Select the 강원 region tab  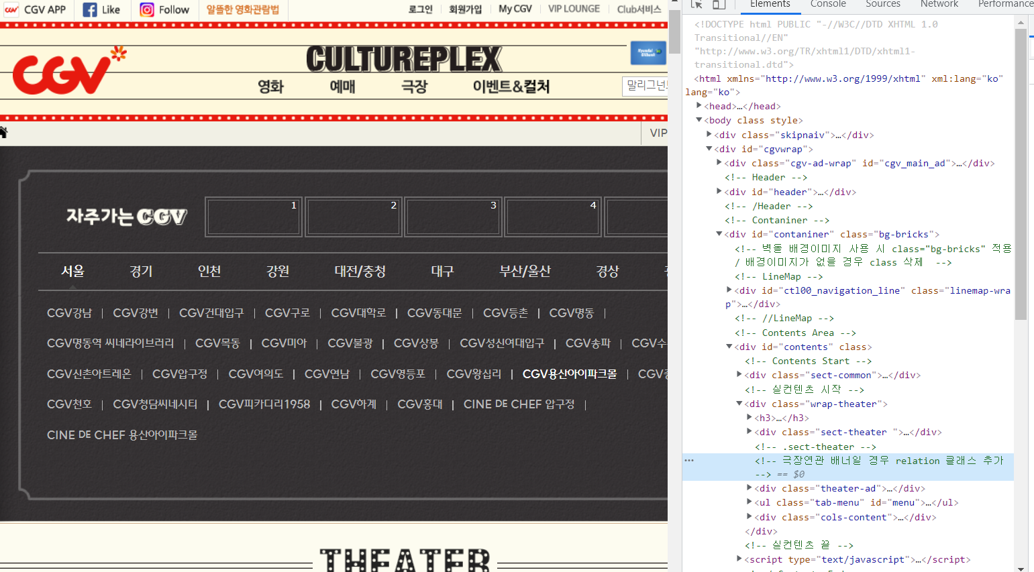(278, 271)
